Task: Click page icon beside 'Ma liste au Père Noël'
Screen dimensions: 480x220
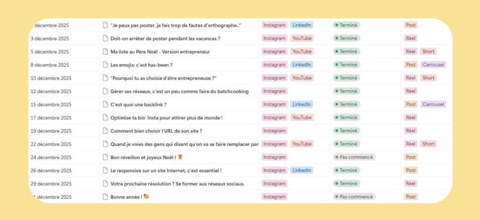Action: 105,52
